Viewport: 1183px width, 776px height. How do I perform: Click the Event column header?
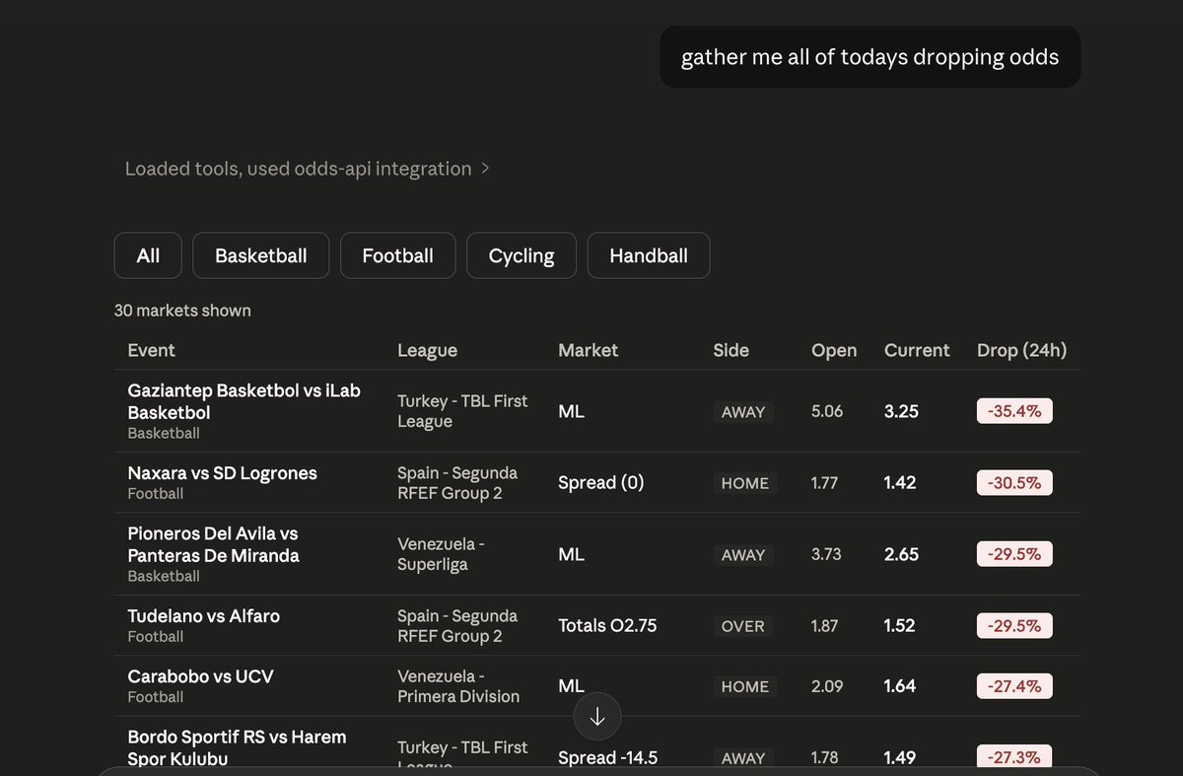152,350
